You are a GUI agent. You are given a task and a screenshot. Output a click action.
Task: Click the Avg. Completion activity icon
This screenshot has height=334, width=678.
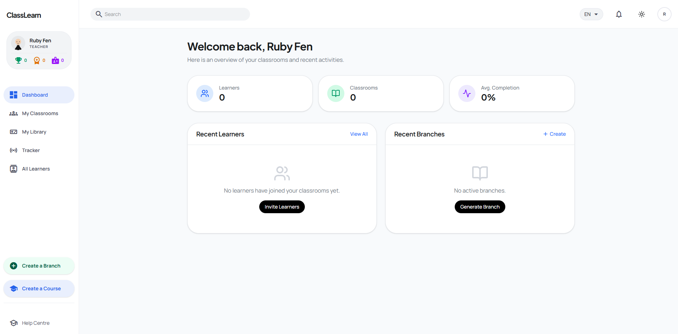click(x=467, y=93)
